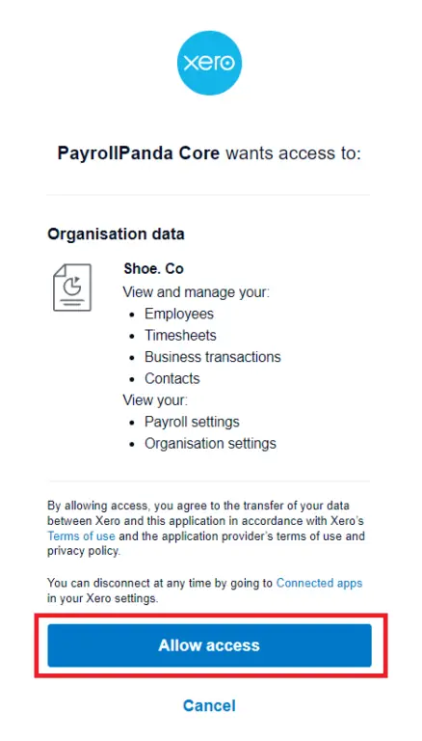The width and height of the screenshot is (422, 741).
Task: Click the Organisation data heading
Action: pyautogui.click(x=116, y=233)
